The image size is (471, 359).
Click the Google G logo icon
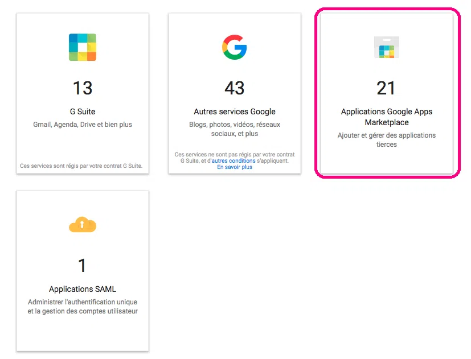[235, 47]
